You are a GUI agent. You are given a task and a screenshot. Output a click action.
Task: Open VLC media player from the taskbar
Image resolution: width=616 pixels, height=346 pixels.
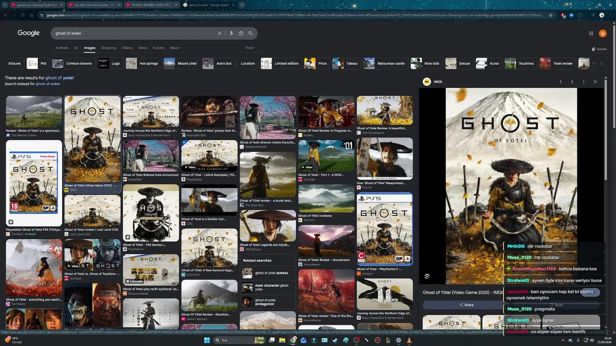[409, 340]
